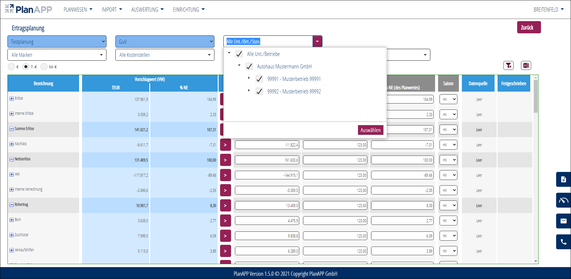Screen dimensions: 571x279
Task: Expand the Erlöse row plus icon
Action: (12, 98)
